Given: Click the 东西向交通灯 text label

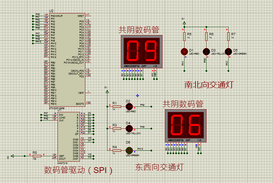Looking at the screenshot, I should pos(159,167).
